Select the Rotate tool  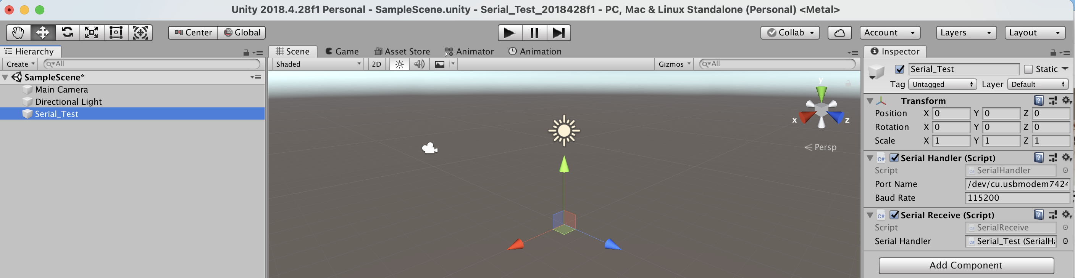[x=67, y=32]
